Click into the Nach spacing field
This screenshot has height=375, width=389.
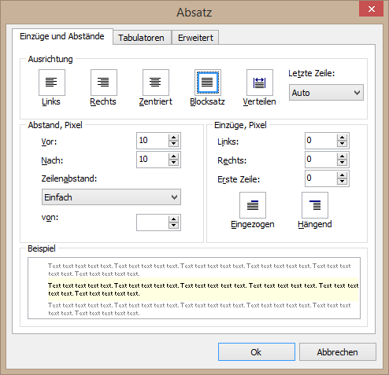pyautogui.click(x=153, y=160)
